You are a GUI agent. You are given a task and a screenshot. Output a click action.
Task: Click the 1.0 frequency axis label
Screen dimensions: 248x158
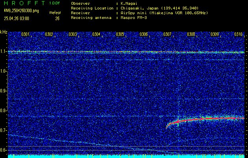tap(3, 71)
